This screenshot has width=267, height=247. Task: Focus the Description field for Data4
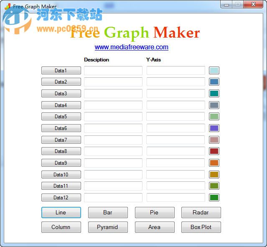point(113,105)
